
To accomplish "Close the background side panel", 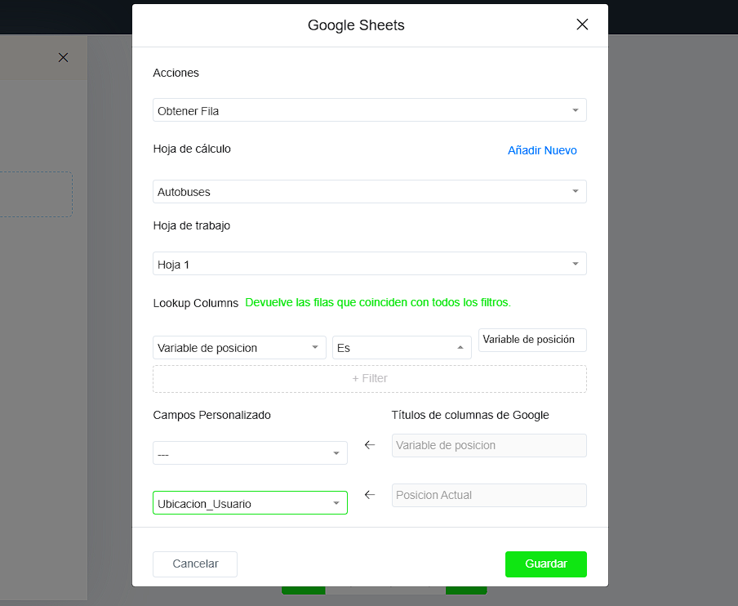I will [x=63, y=57].
